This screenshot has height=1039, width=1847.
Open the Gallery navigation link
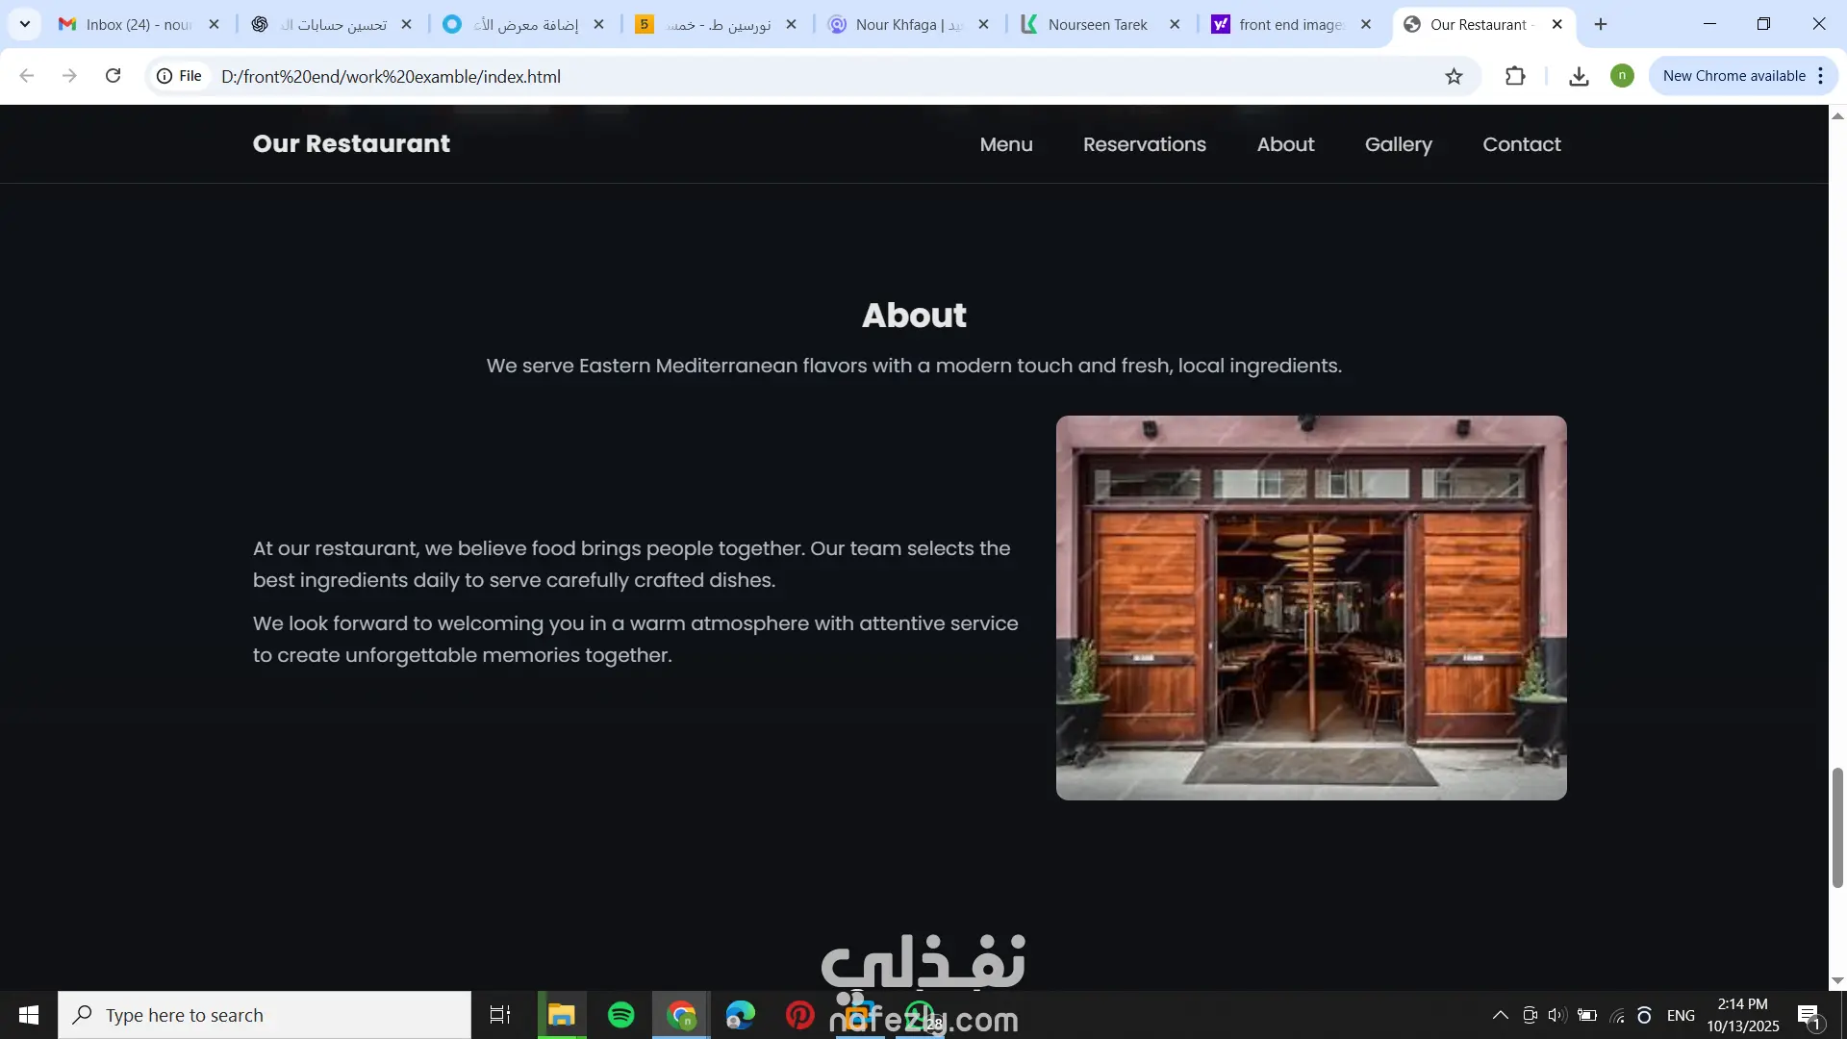[1398, 144]
